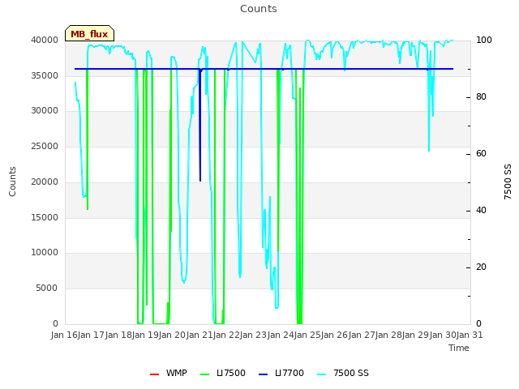519x389 pixels.
Task: Click the cyan 7500 SS legend marker
Action: tap(321, 374)
